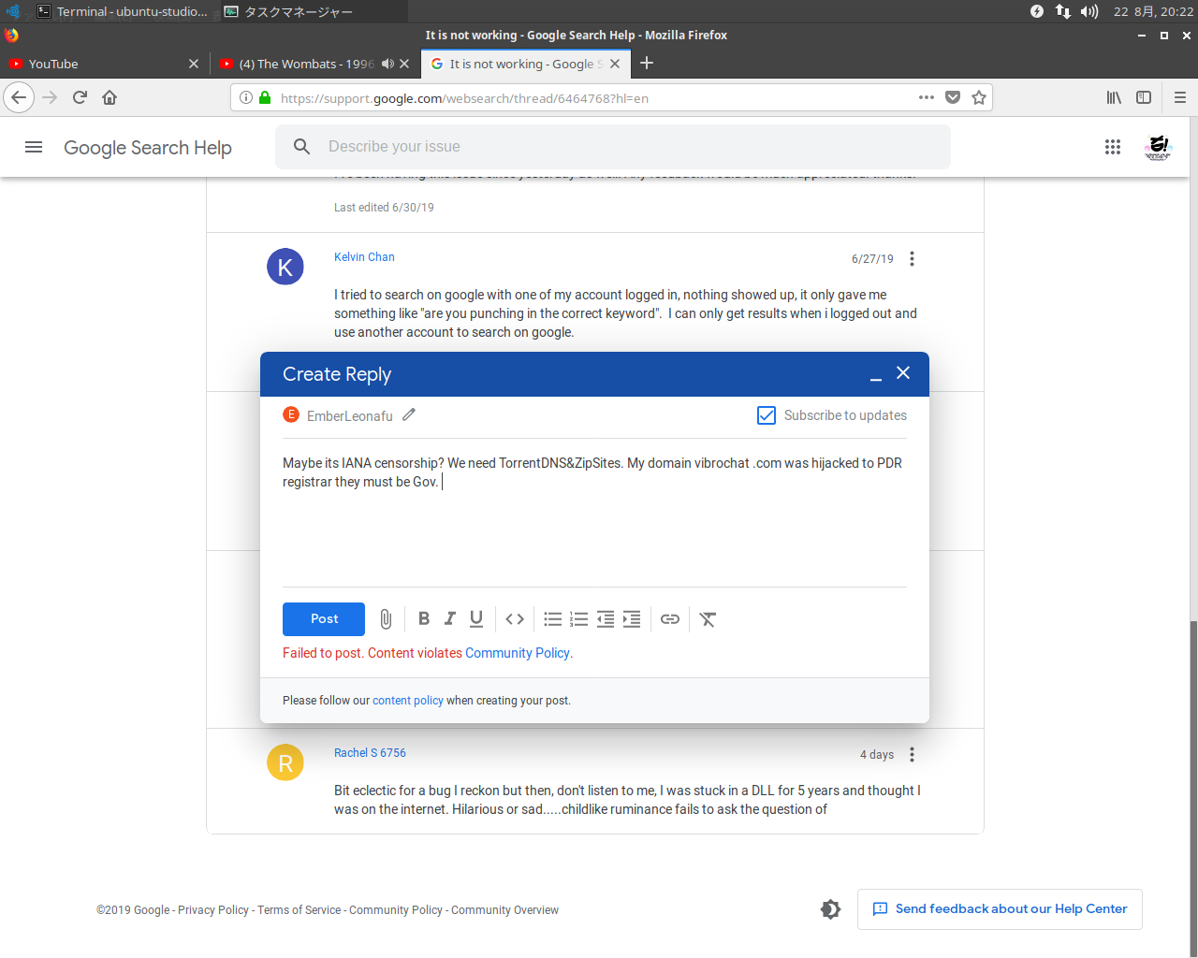Viewport: 1198px width, 958px height.
Task: Open system volume control
Action: click(1089, 11)
